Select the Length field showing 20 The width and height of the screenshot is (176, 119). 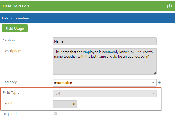(x=65, y=104)
